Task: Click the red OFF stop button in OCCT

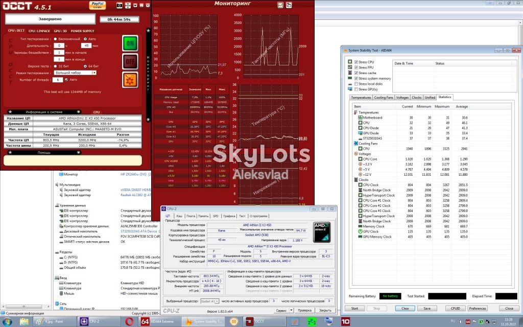Action: pyautogui.click(x=130, y=61)
